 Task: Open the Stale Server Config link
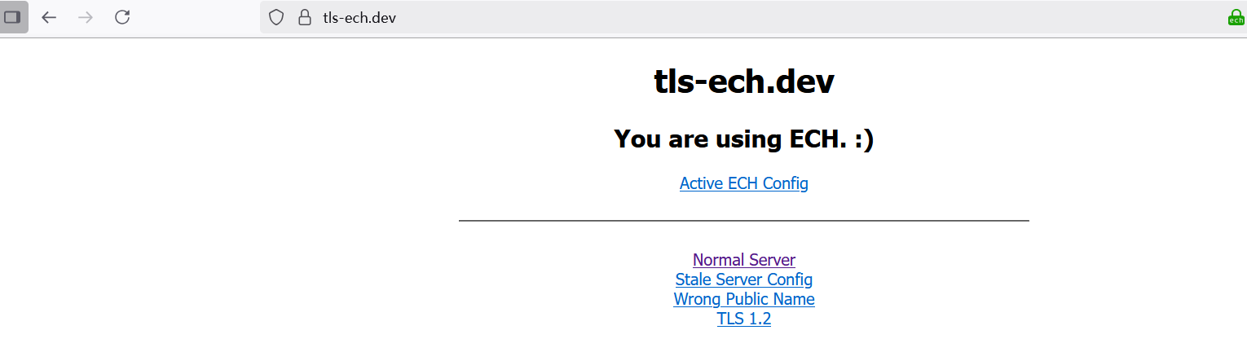coord(744,280)
